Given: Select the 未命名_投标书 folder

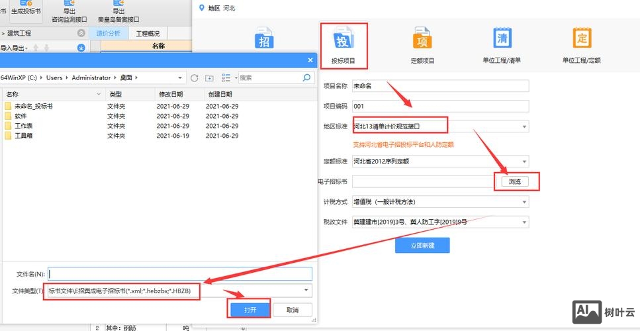Looking at the screenshot, I should 34,106.
